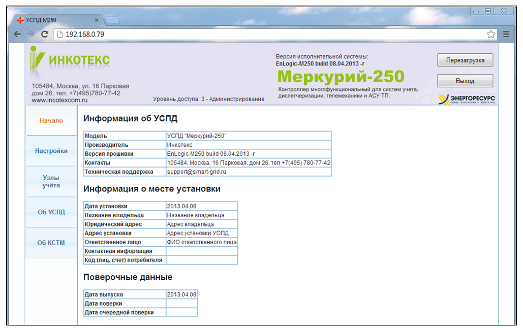523x332 pixels.
Task: Click Дата установки value 2013.04.08
Action: pos(202,206)
